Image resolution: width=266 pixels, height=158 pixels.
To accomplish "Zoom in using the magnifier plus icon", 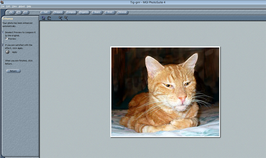I will (60, 18).
